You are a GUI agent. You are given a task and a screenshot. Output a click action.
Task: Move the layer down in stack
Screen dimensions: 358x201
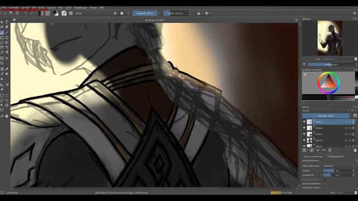[318, 150]
